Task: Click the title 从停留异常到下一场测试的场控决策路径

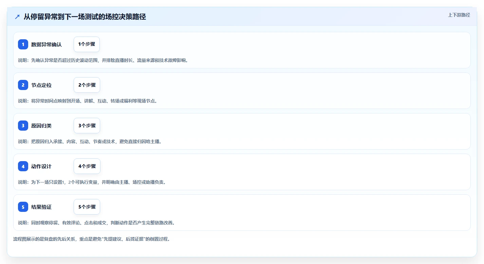Action: (x=85, y=17)
